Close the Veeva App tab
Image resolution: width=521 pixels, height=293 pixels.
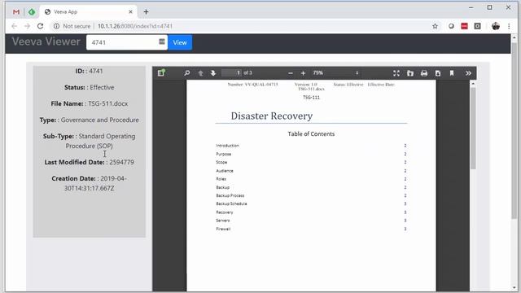point(130,12)
